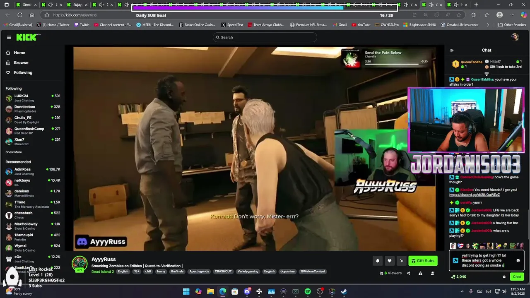The width and height of the screenshot is (530, 298).
Task: Click the KICK logo
Action: [28, 37]
